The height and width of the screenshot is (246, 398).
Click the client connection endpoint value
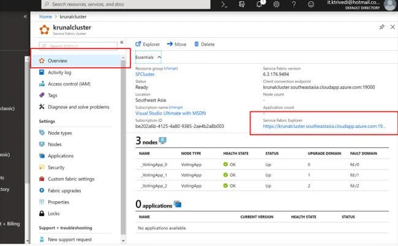[319, 87]
